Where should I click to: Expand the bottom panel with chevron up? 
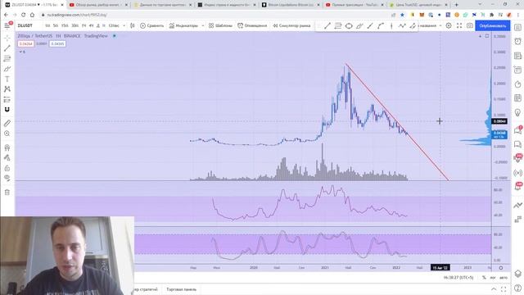494,289
